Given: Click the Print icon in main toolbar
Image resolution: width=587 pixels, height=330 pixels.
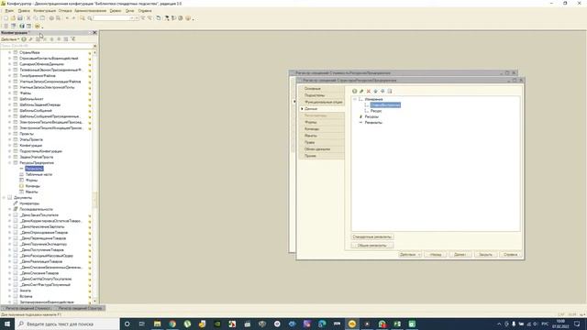Looking at the screenshot, I should (x=51, y=18).
